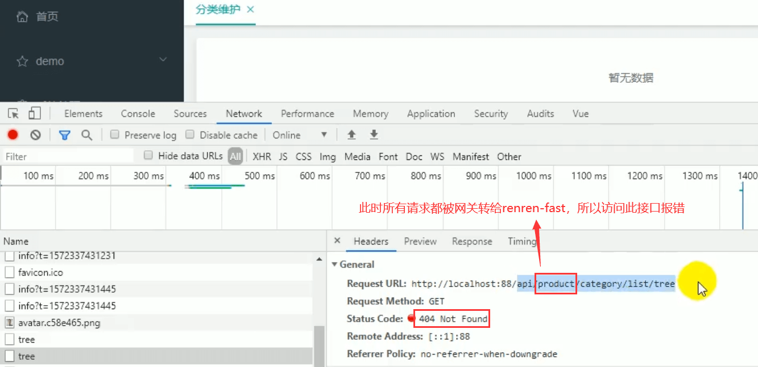Clear the network log
758x367 pixels.
pos(36,134)
